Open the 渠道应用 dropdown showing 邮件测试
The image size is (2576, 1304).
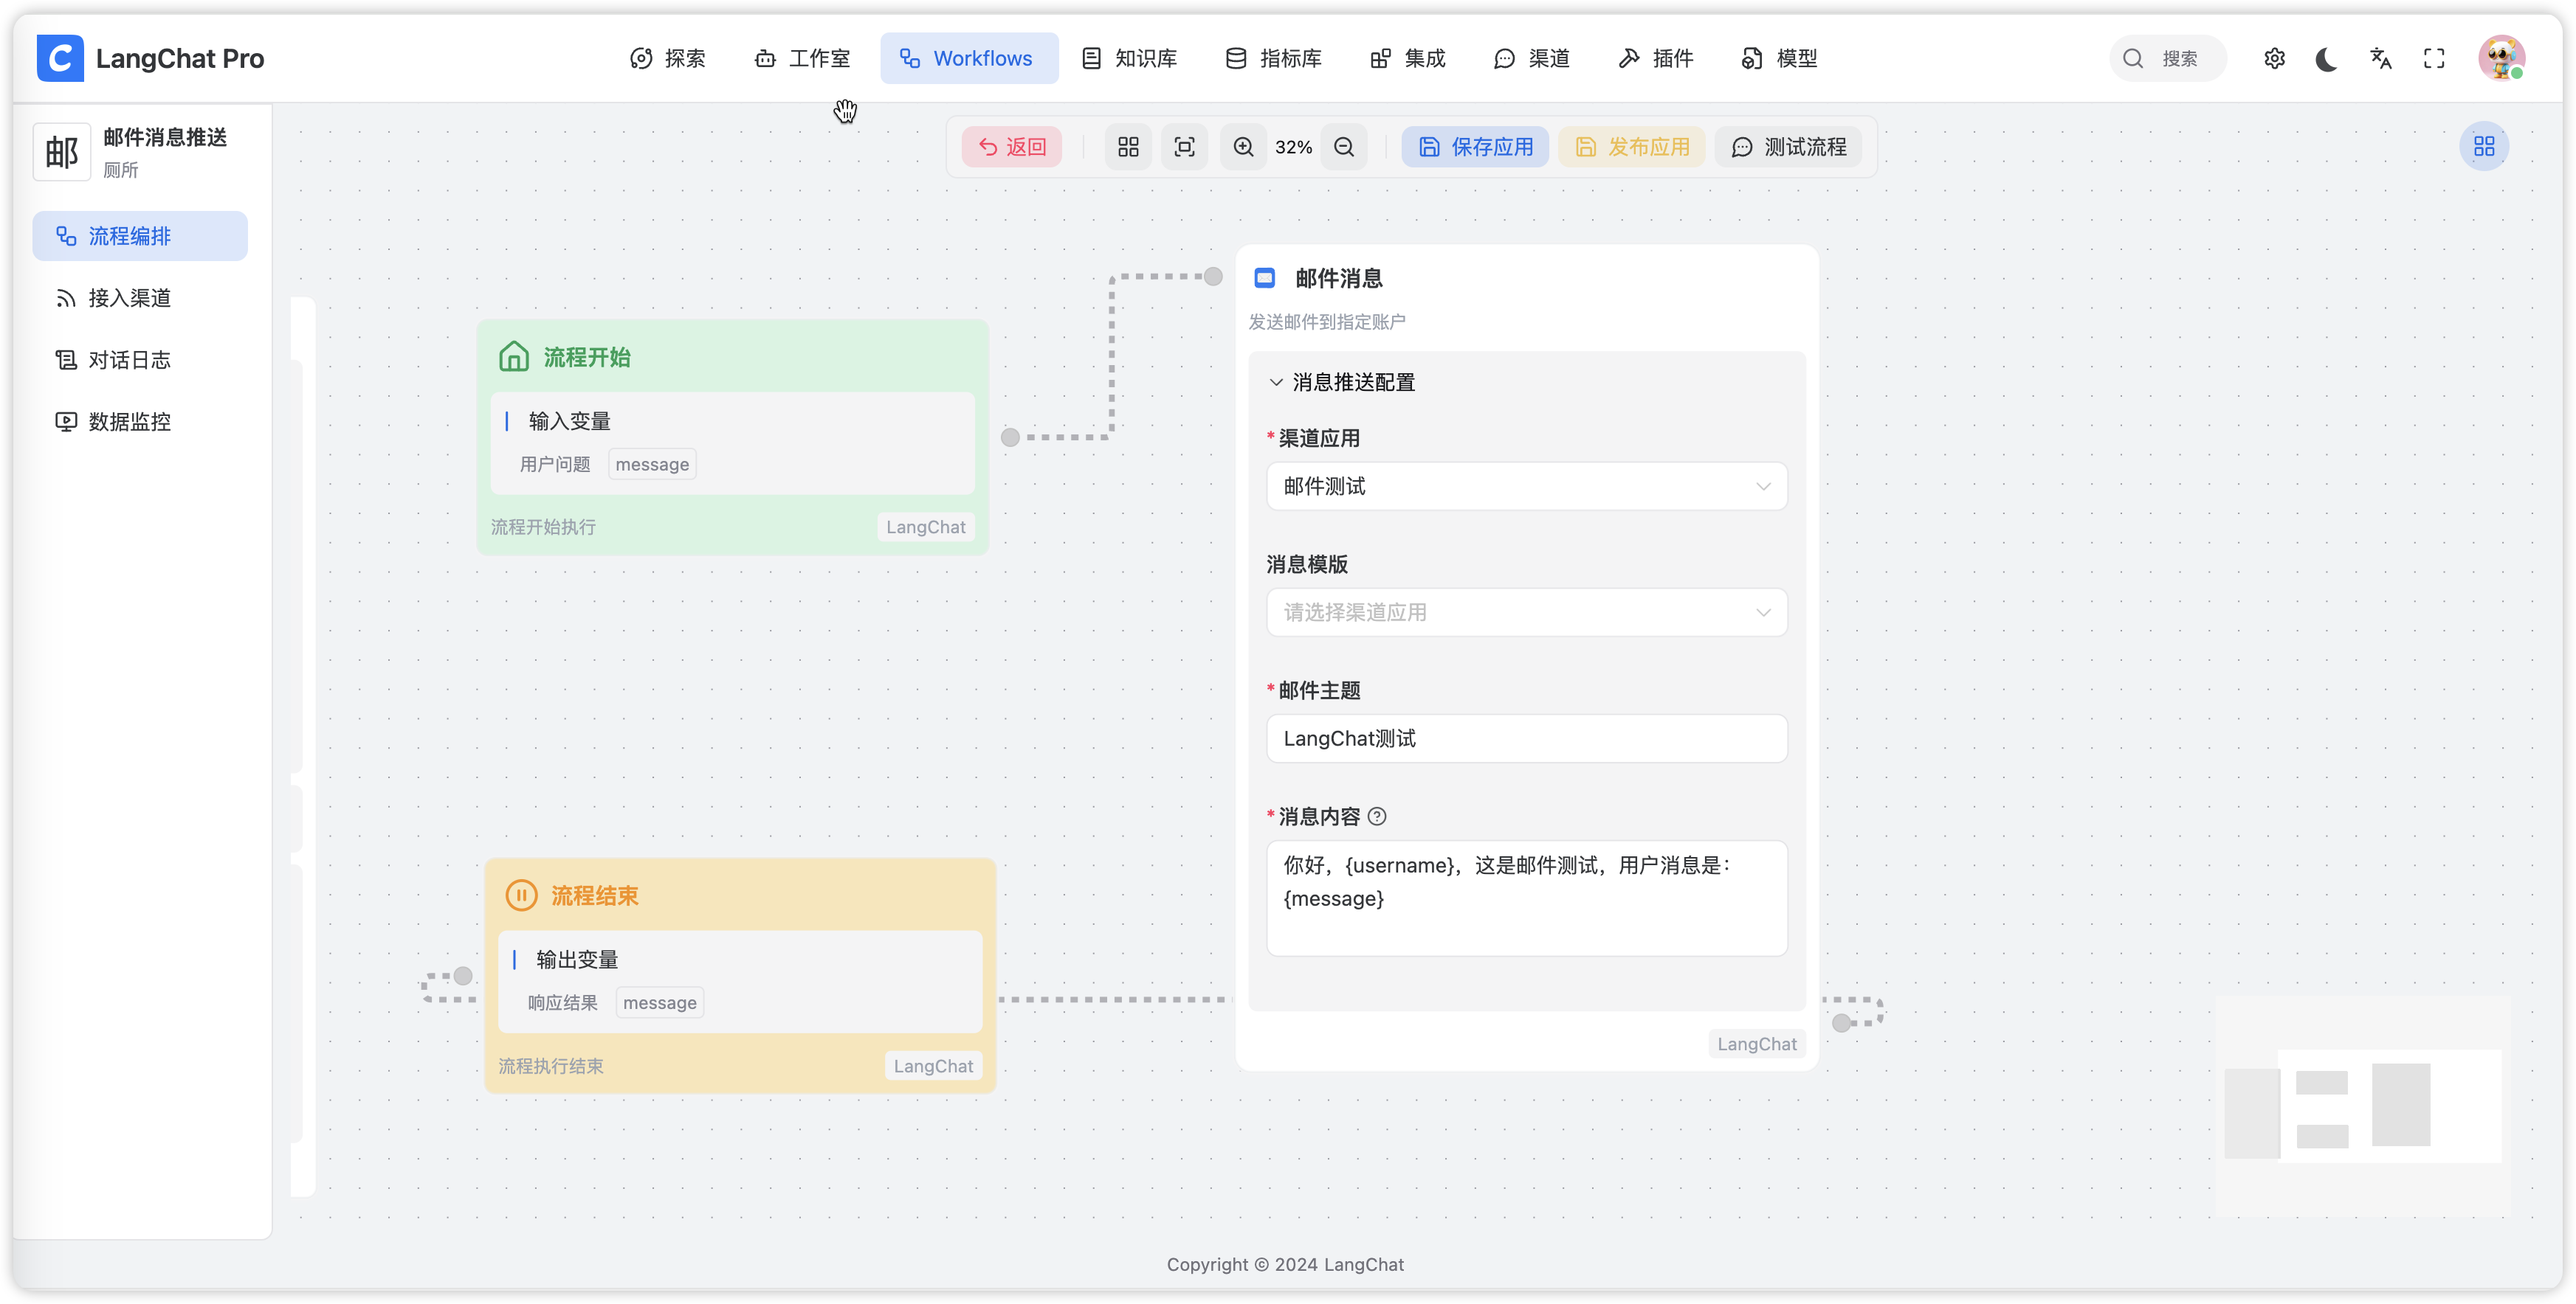point(1526,487)
